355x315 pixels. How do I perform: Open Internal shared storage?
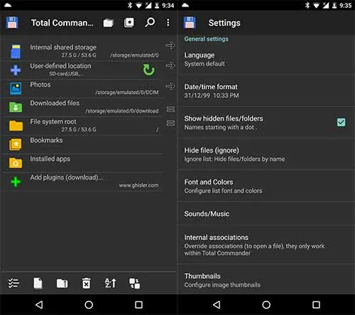tap(82, 51)
